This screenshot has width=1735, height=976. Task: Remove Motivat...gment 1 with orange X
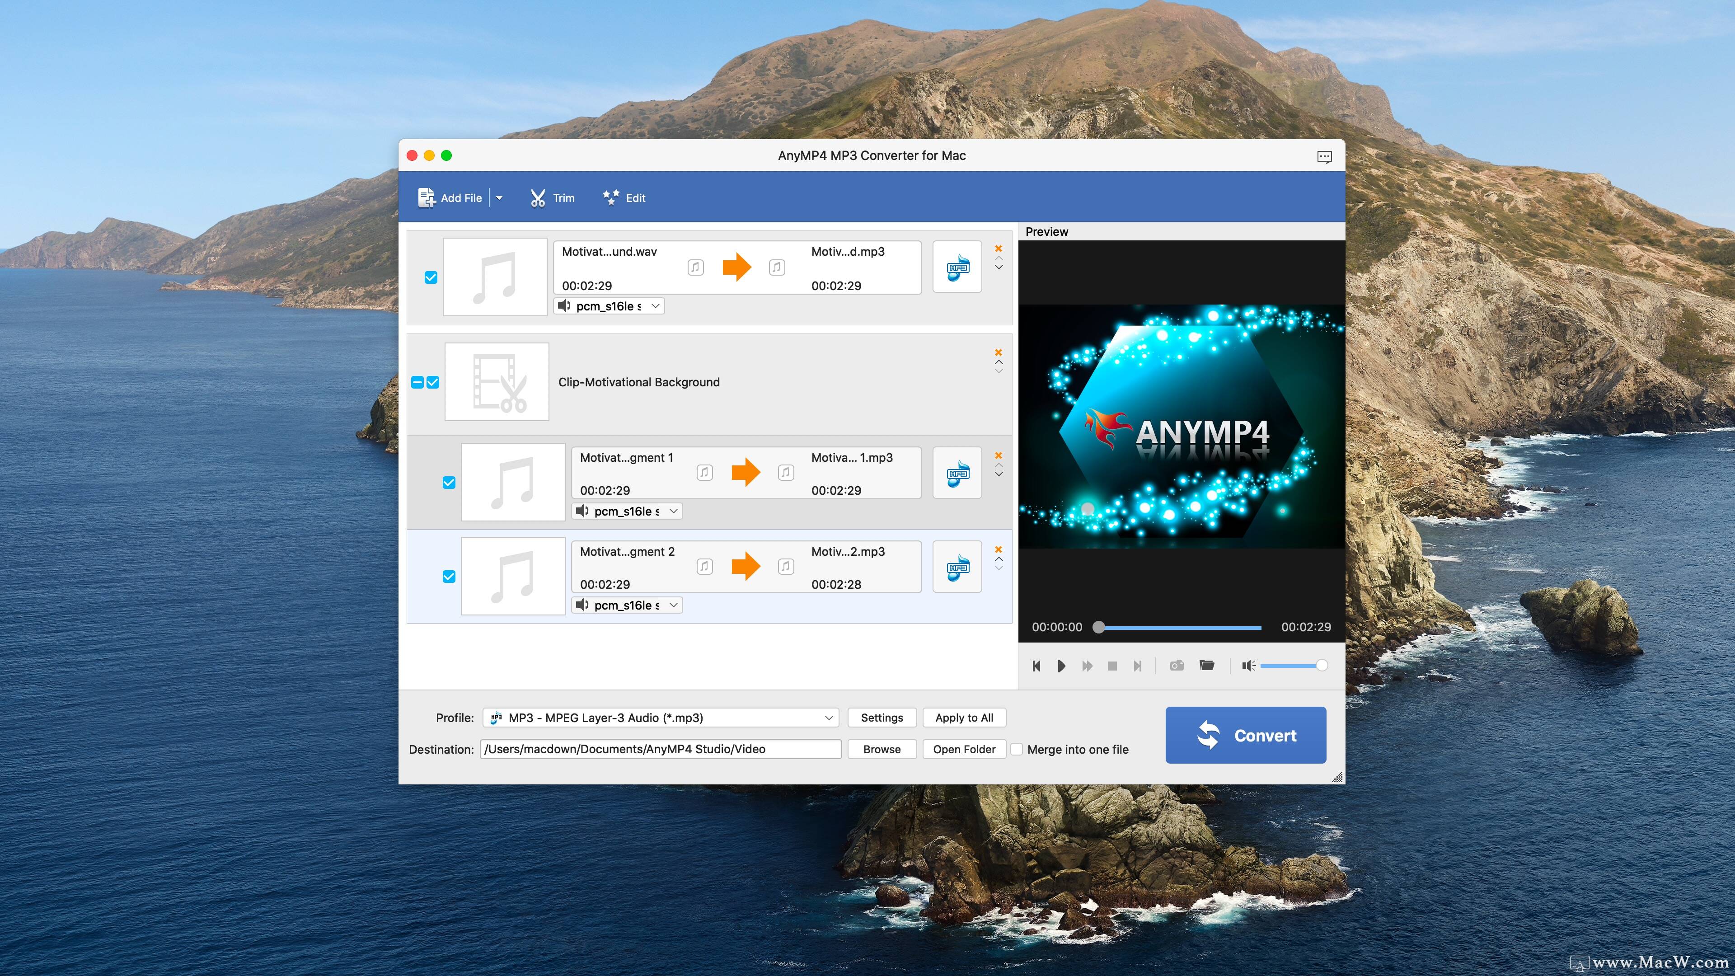click(998, 455)
